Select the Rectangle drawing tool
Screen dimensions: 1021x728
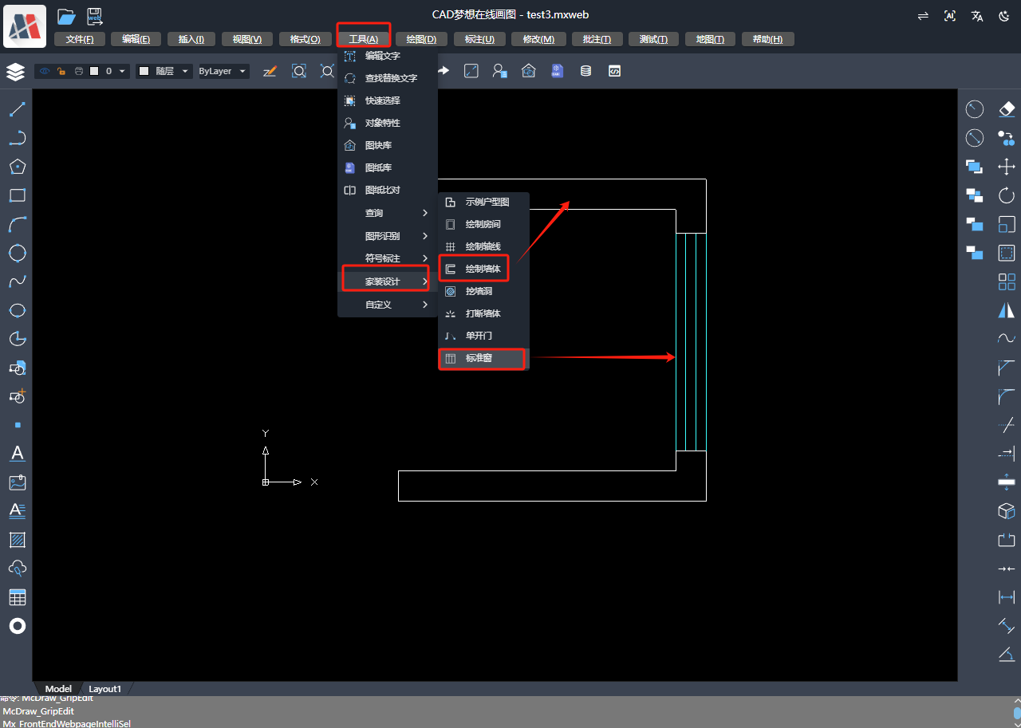[17, 195]
